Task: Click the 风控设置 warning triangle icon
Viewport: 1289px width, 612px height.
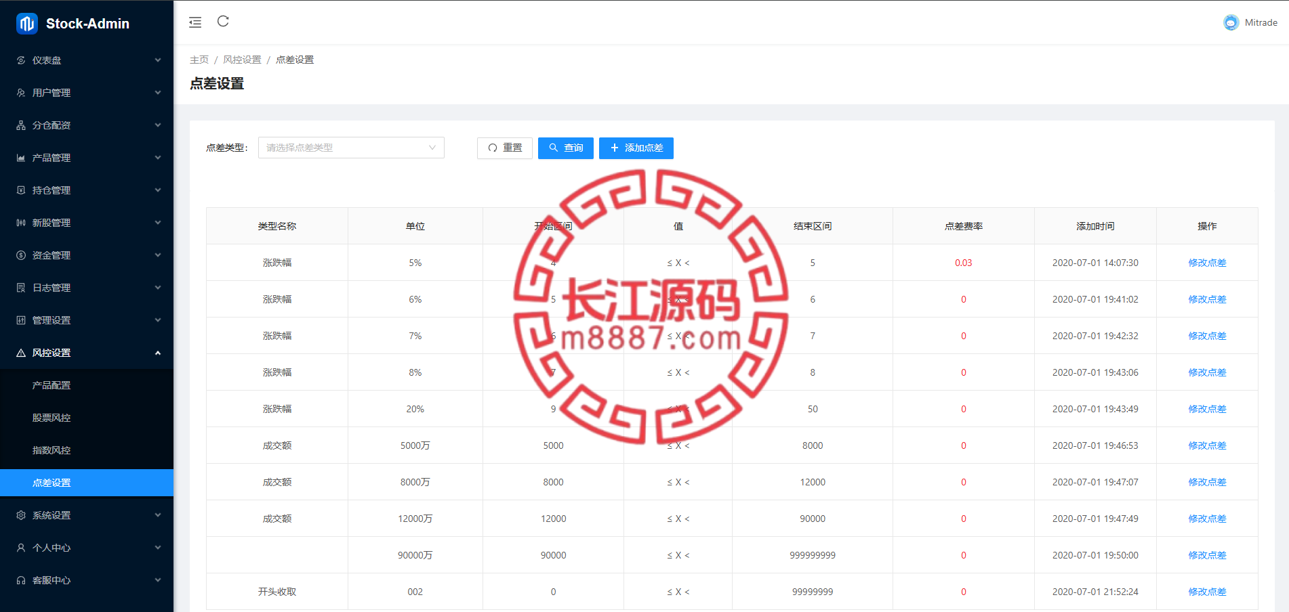Action: (21, 353)
